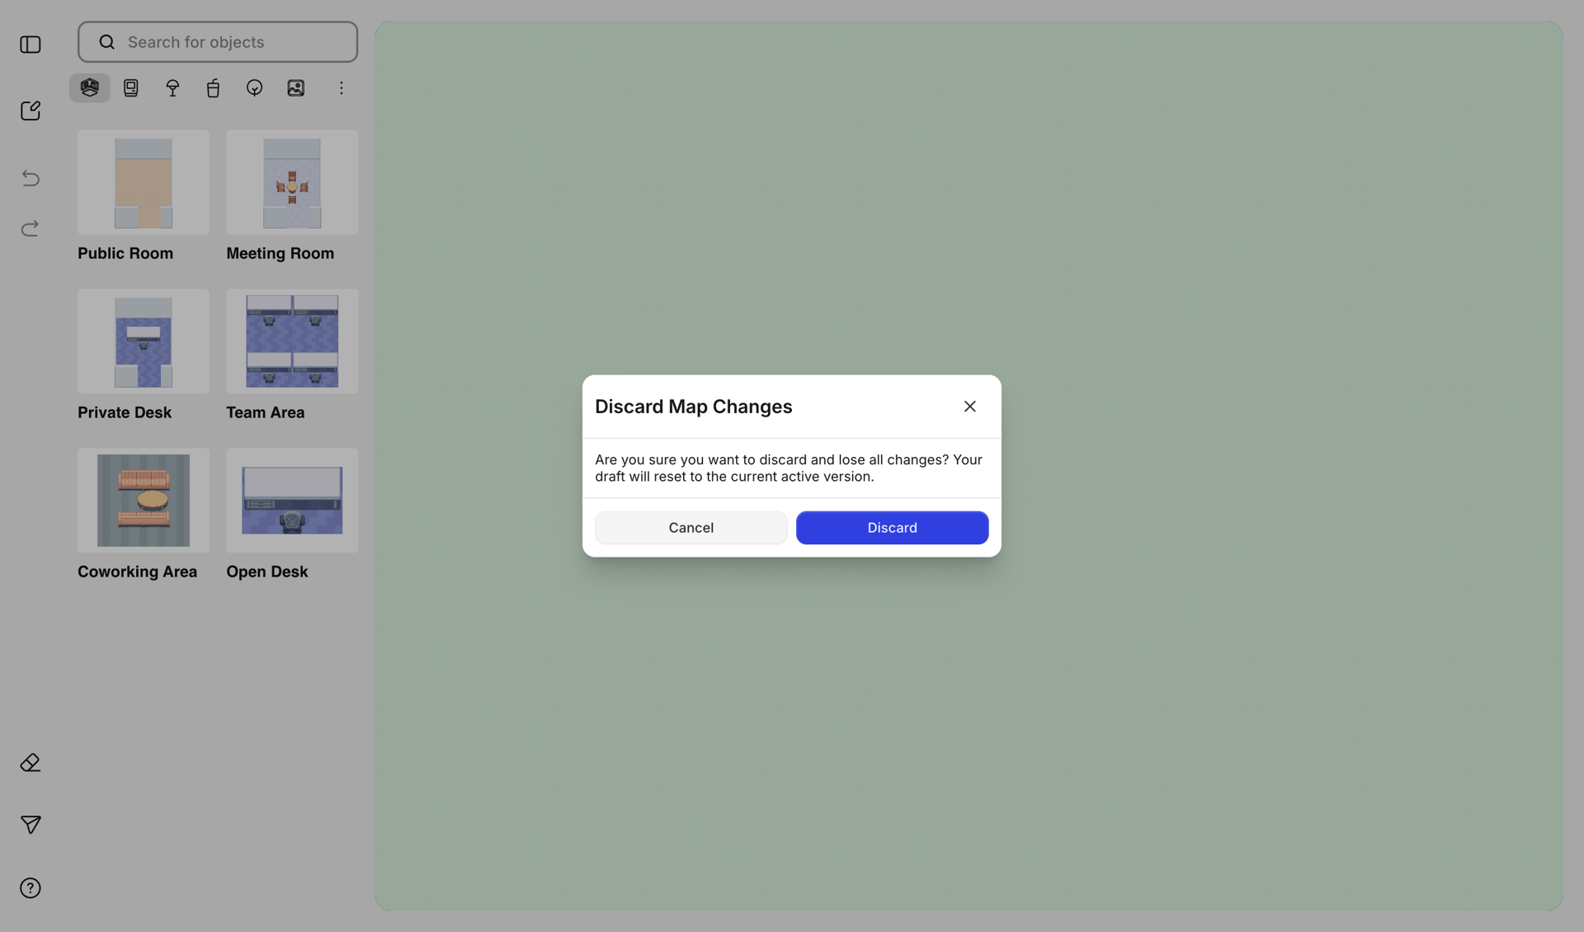Viewport: 1584px width, 932px height.
Task: Select the plants category tree icon
Action: pyautogui.click(x=254, y=87)
